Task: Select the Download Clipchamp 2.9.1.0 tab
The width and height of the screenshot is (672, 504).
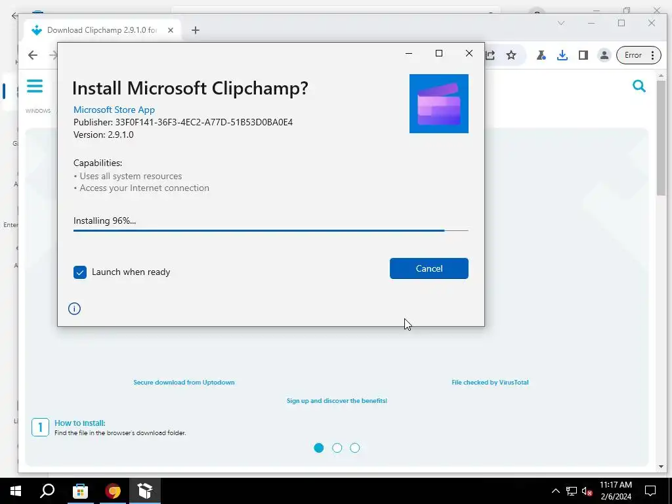Action: click(102, 30)
